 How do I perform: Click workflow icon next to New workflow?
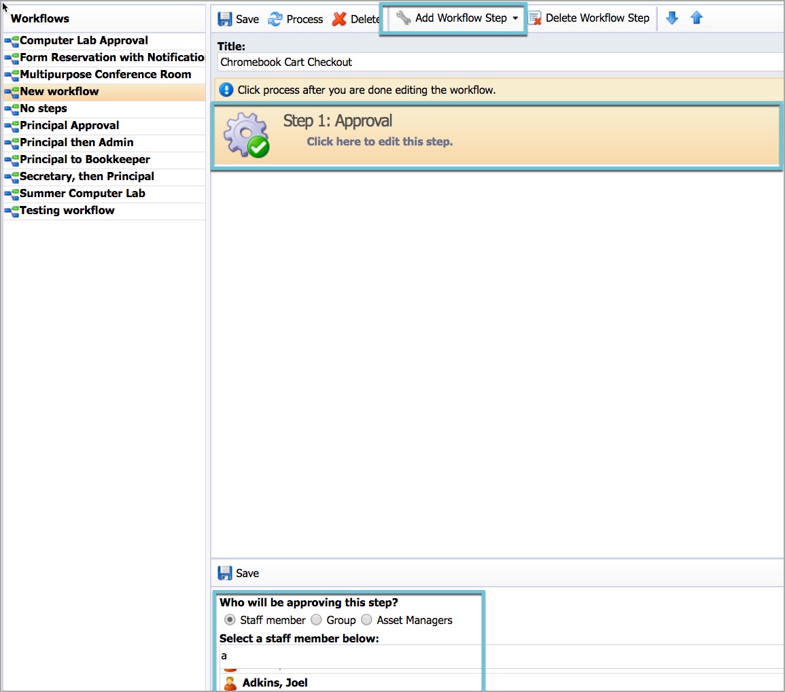click(x=12, y=92)
